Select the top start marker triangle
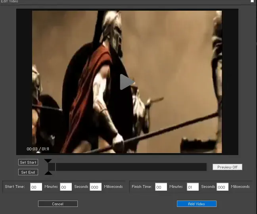Screen dimensions: 257x214 pos(48,161)
